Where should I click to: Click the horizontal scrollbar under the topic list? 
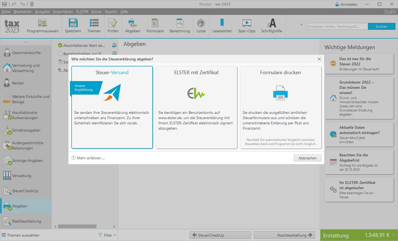point(77,226)
